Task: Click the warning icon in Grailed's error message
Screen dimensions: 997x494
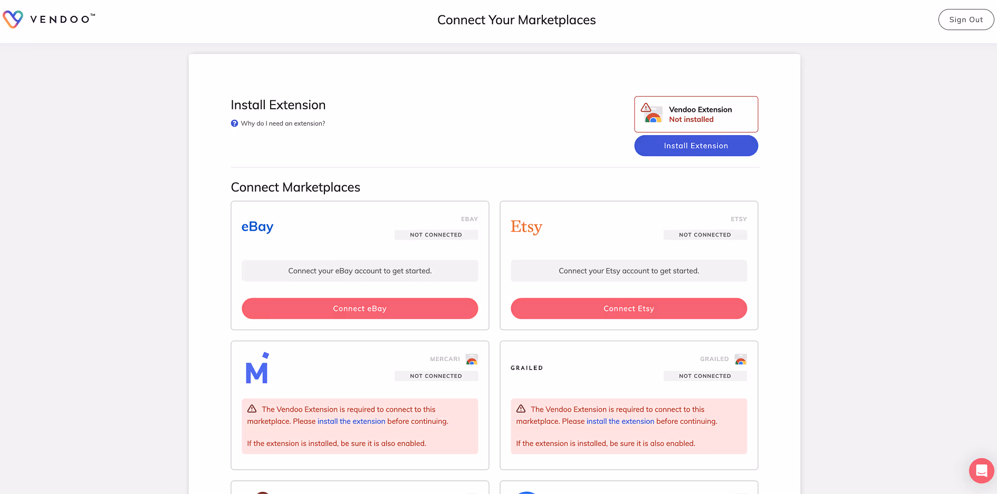Action: pos(522,408)
